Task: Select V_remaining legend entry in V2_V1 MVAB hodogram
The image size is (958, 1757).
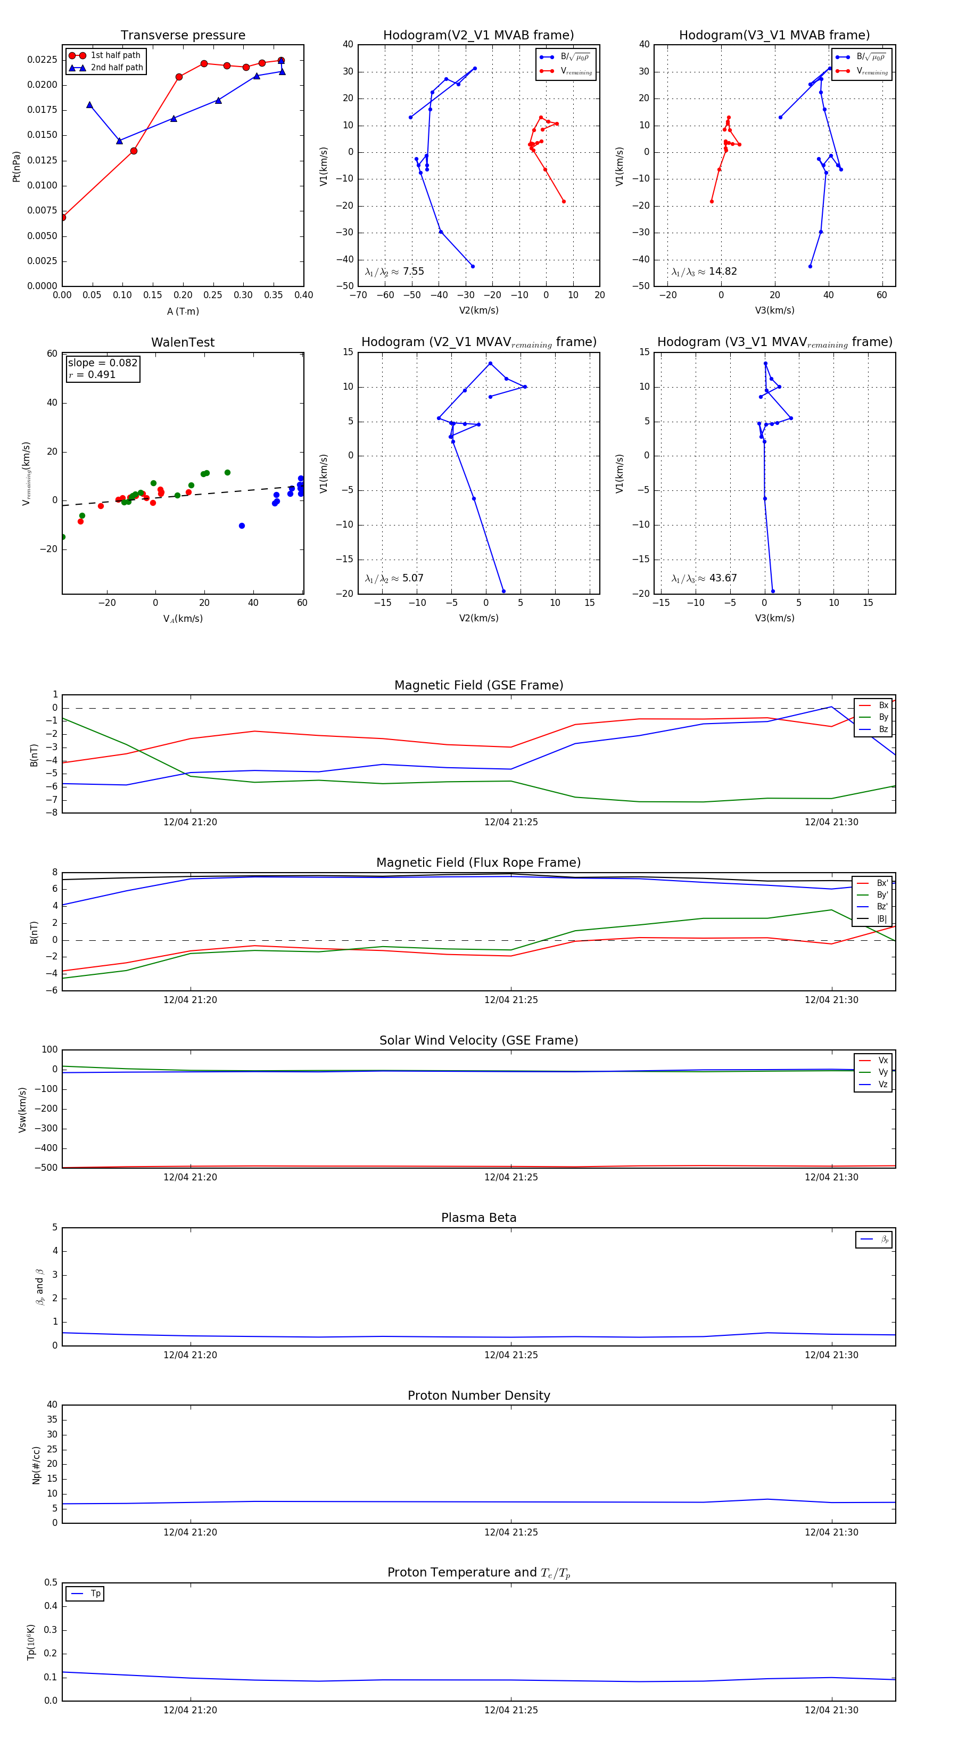Action: [566, 71]
